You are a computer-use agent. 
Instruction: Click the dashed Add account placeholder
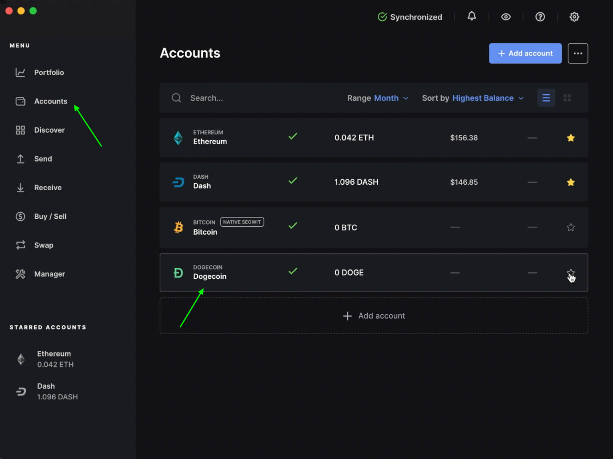pos(374,316)
